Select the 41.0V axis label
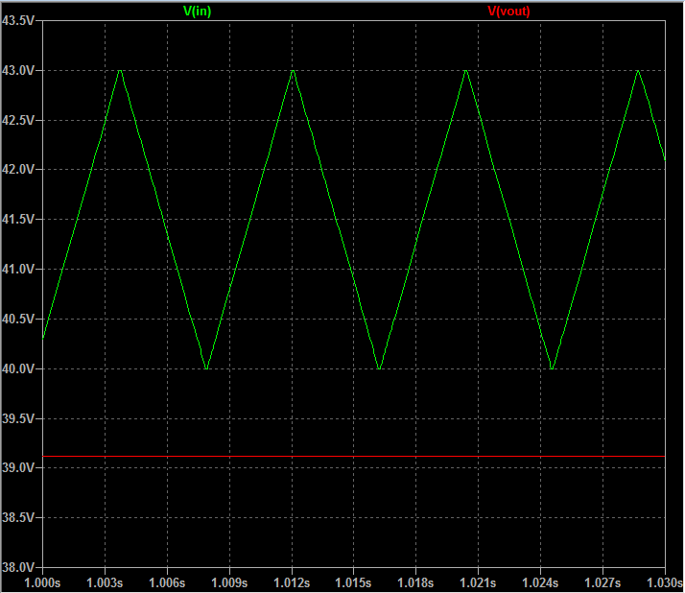This screenshot has height=593, width=685. [17, 269]
